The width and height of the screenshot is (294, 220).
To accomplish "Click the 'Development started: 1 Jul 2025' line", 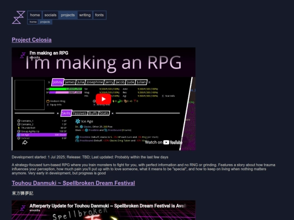I will click(90, 157).
